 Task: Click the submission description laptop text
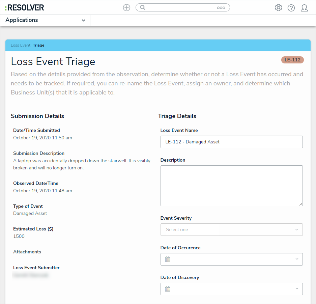[82, 164]
